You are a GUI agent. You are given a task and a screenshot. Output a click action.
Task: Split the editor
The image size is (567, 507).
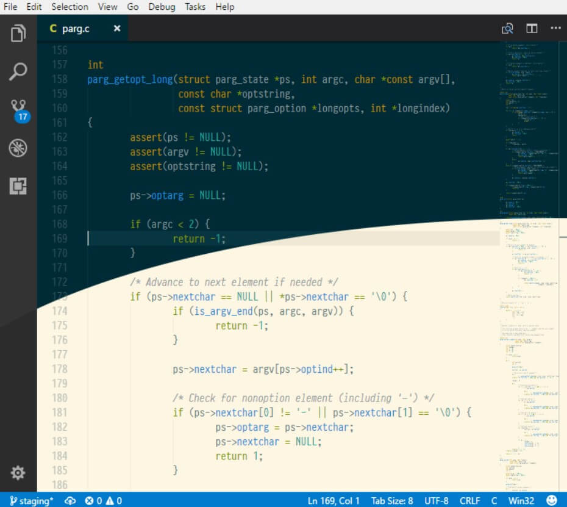click(532, 28)
